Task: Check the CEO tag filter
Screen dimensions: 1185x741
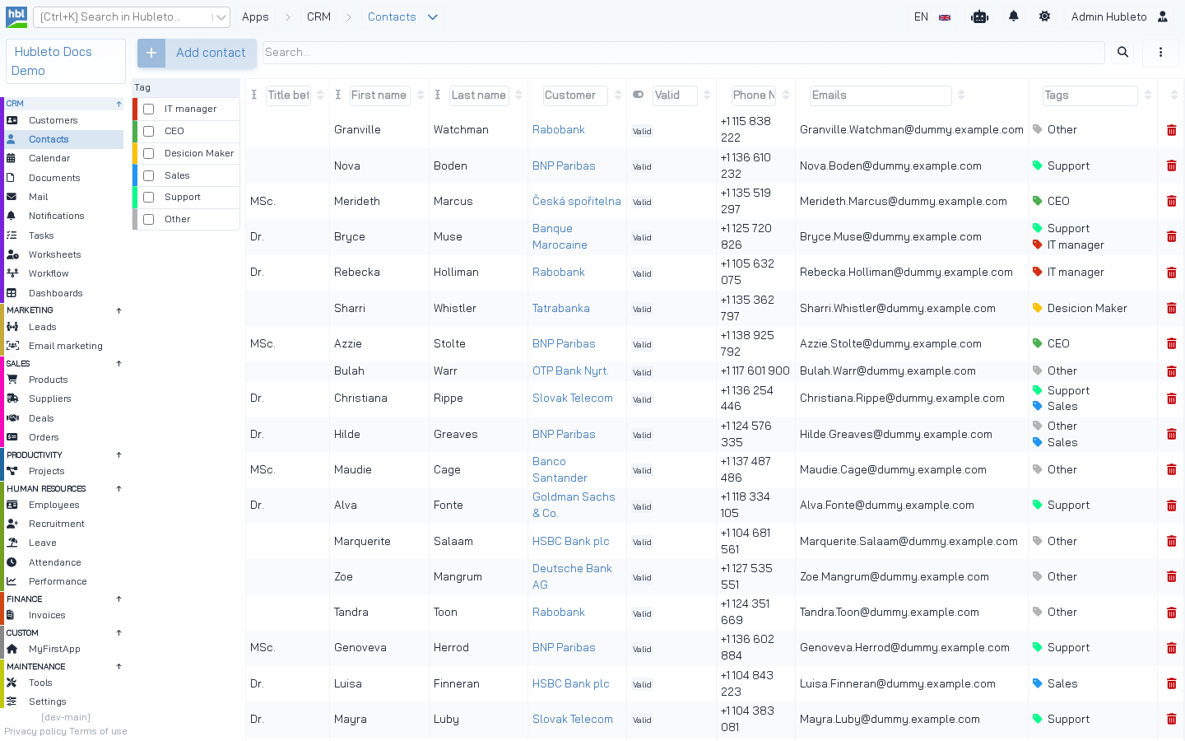Action: pyautogui.click(x=149, y=132)
